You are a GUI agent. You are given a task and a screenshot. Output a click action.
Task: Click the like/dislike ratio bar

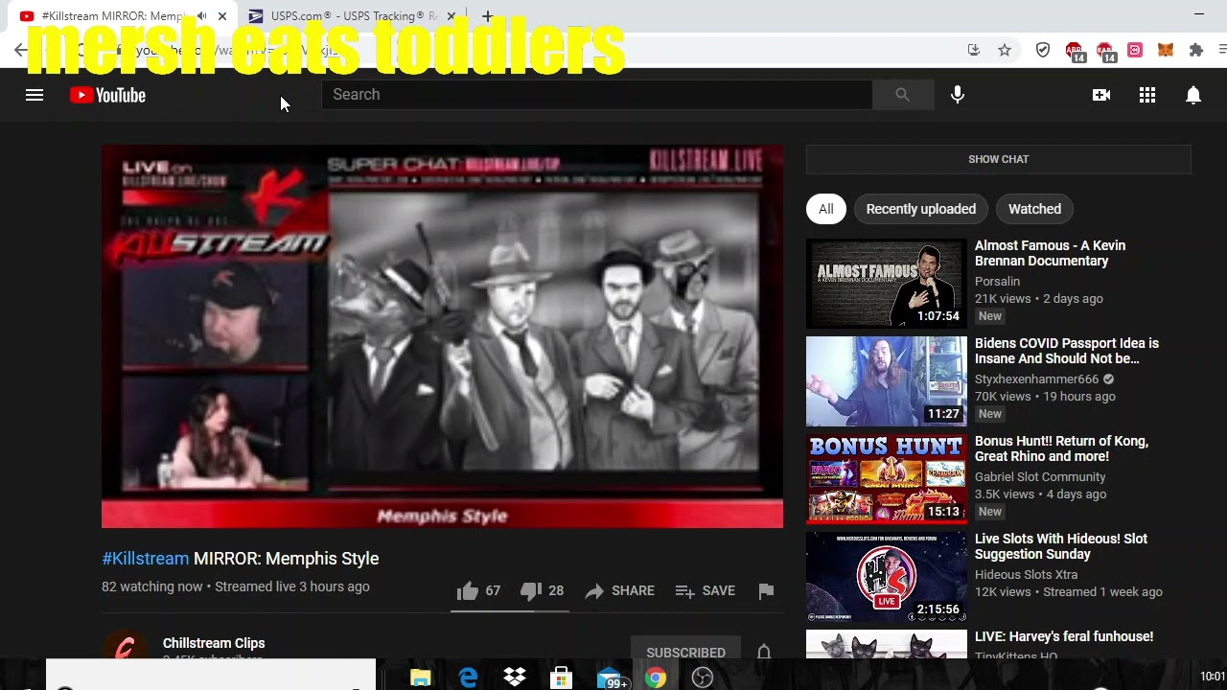coord(512,609)
